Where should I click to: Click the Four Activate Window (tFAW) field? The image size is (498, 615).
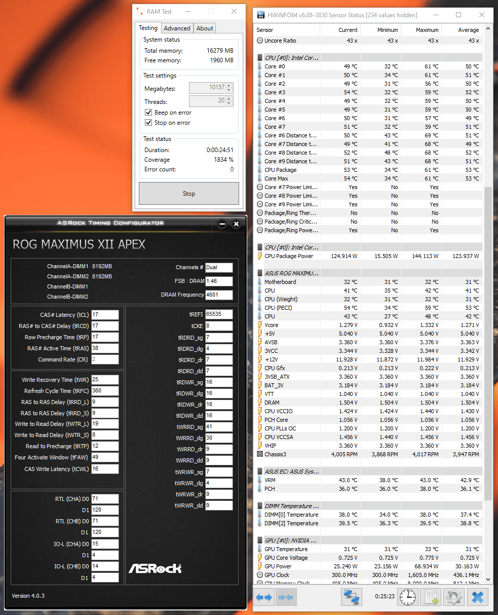105,457
